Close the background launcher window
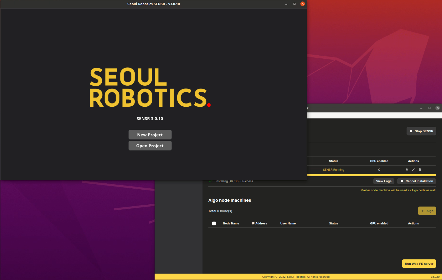The image size is (442, 280). click(x=437, y=108)
